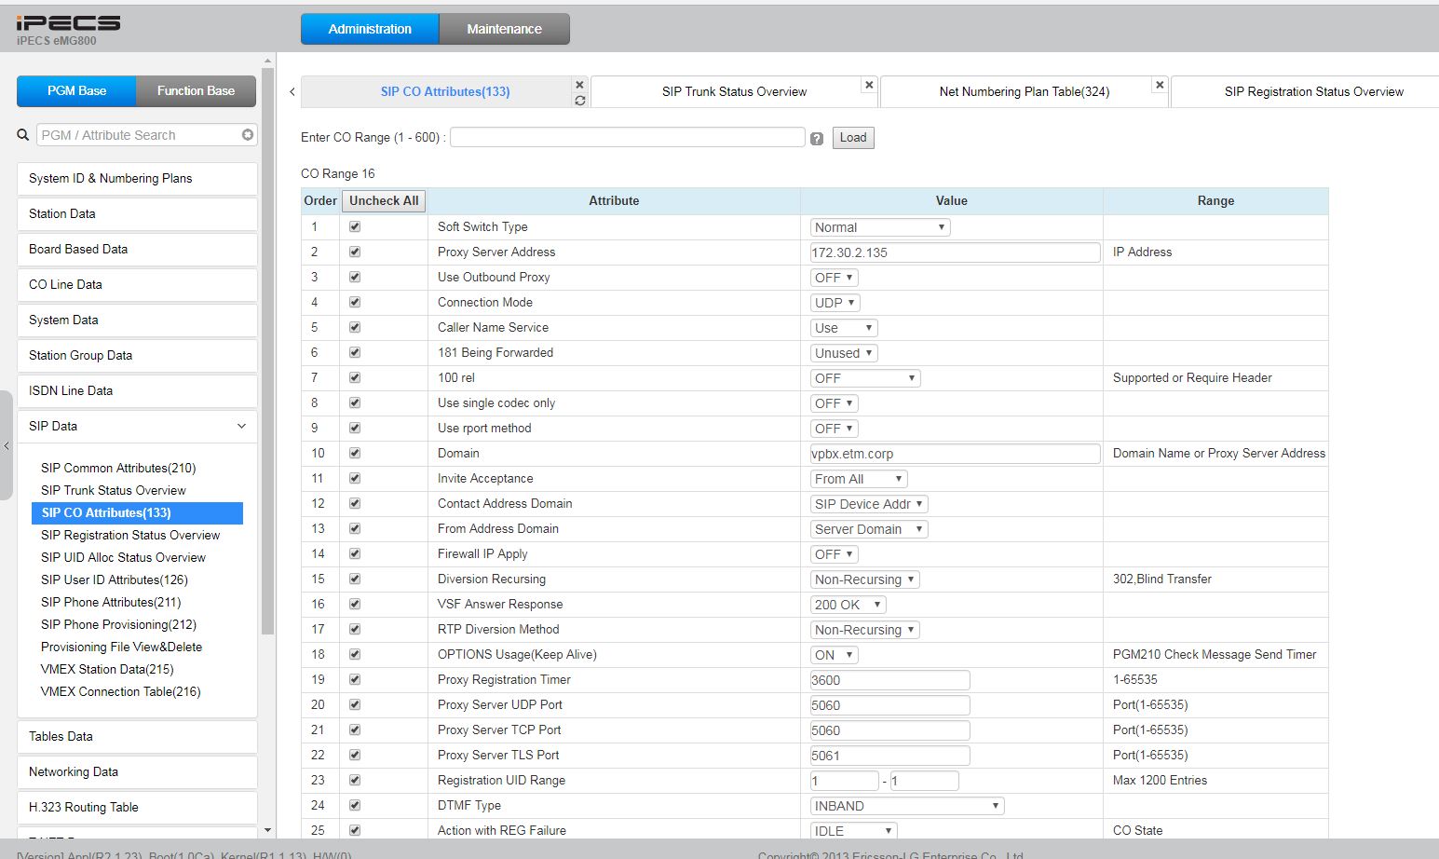Open the Connection Mode UDP dropdown

coord(835,303)
